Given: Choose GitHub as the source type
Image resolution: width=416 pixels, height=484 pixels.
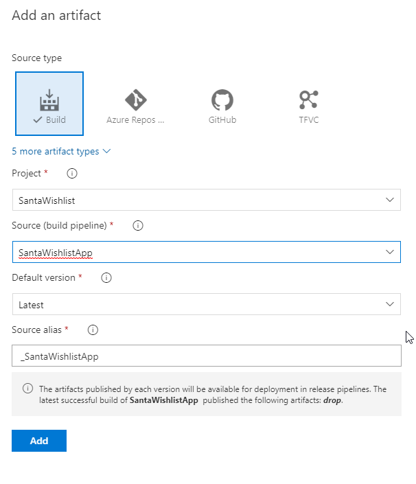Looking at the screenshot, I should (x=222, y=106).
